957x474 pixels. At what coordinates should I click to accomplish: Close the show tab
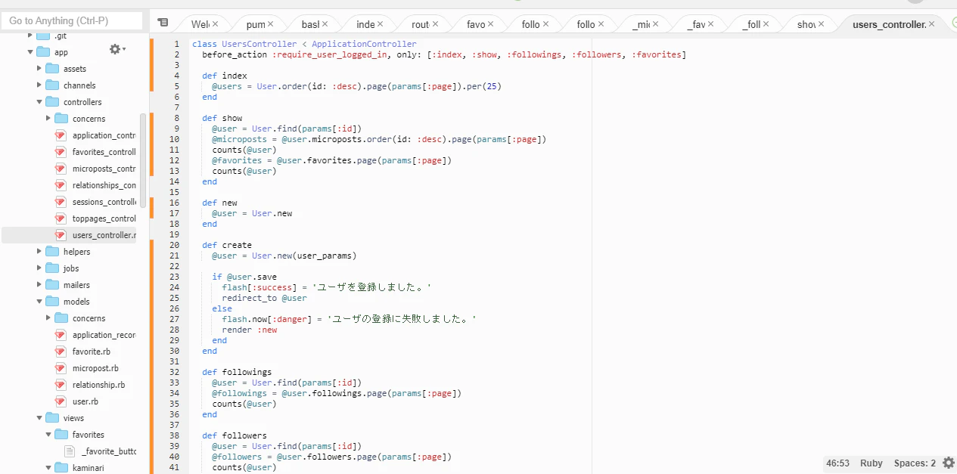tap(822, 24)
